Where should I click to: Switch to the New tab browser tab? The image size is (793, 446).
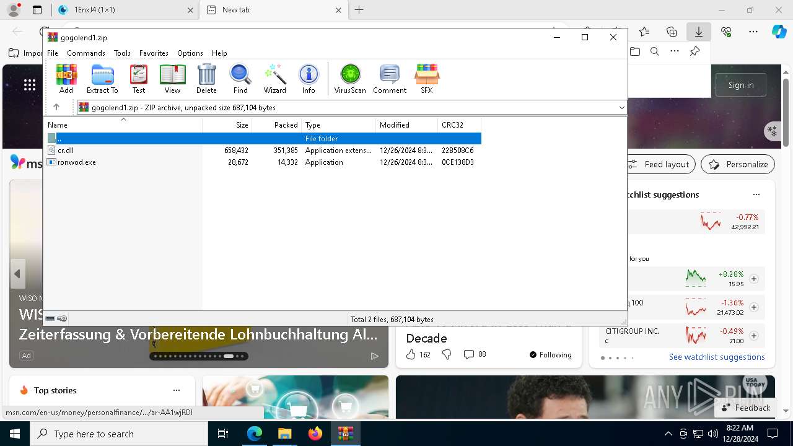pos(274,10)
